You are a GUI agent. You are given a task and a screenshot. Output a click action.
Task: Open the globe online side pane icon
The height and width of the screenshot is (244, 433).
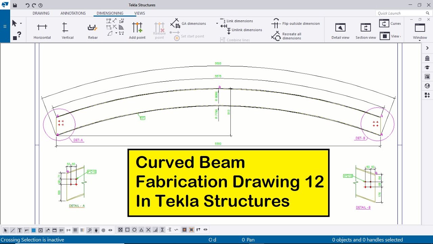point(427,86)
